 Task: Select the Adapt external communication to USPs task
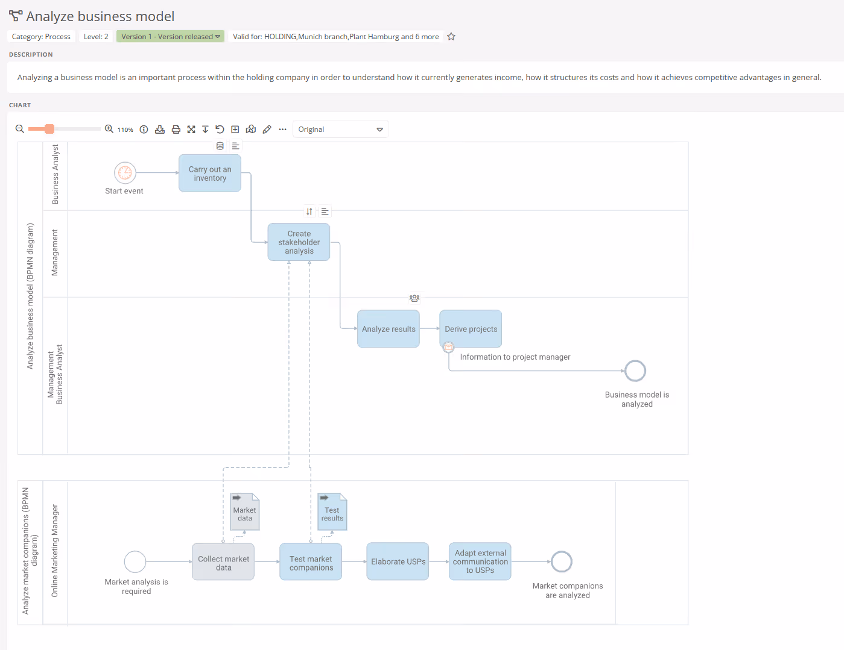click(480, 561)
